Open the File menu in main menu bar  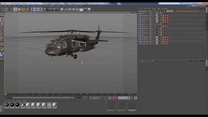click(x=2, y=6)
